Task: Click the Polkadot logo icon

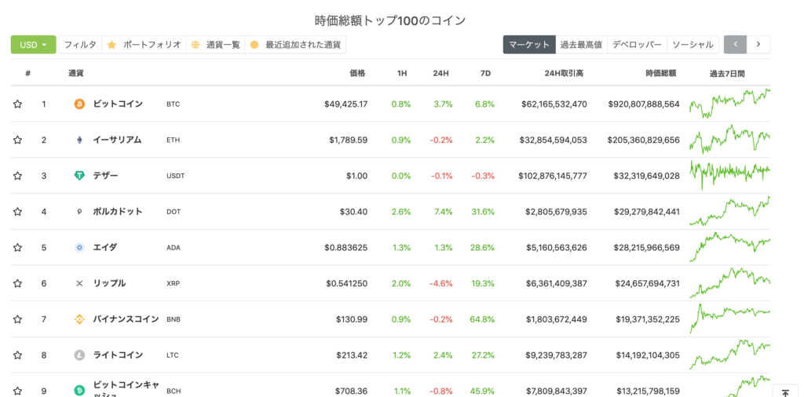Action: tap(79, 212)
